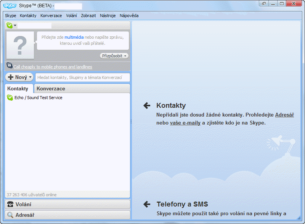
Task: Click the Skype logo in title bar
Action: coord(10,6)
